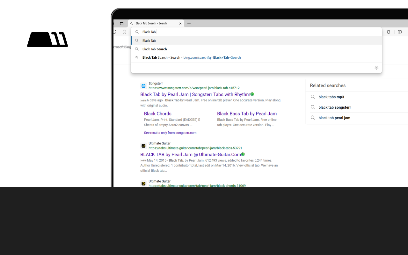408x255 pixels.
Task: Pick the 'Black Tab Search' suggestion
Action: tap(155, 49)
